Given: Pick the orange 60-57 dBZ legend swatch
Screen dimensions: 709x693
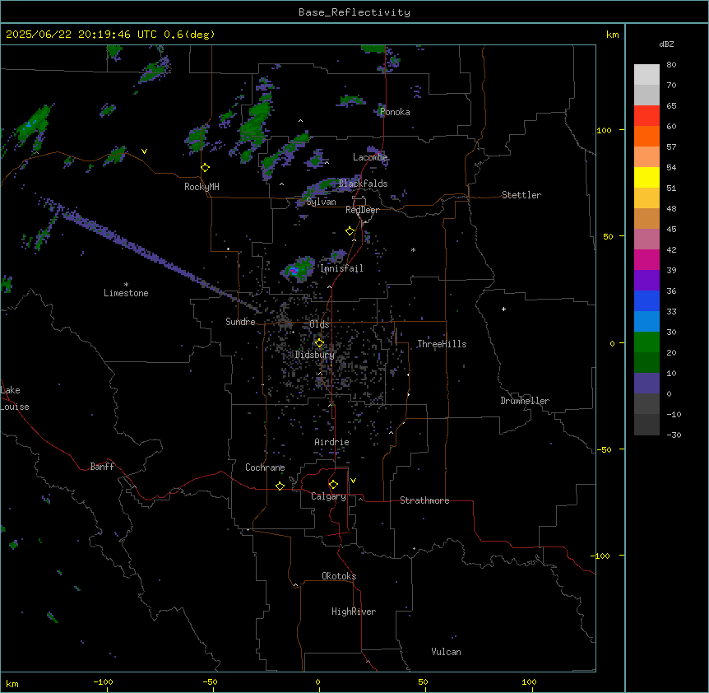Looking at the screenshot, I should coord(646,136).
